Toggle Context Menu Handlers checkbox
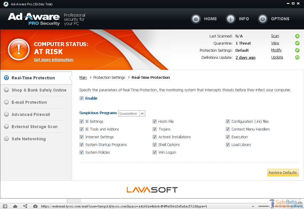Viewport: 304px width, 209px height. (228, 129)
